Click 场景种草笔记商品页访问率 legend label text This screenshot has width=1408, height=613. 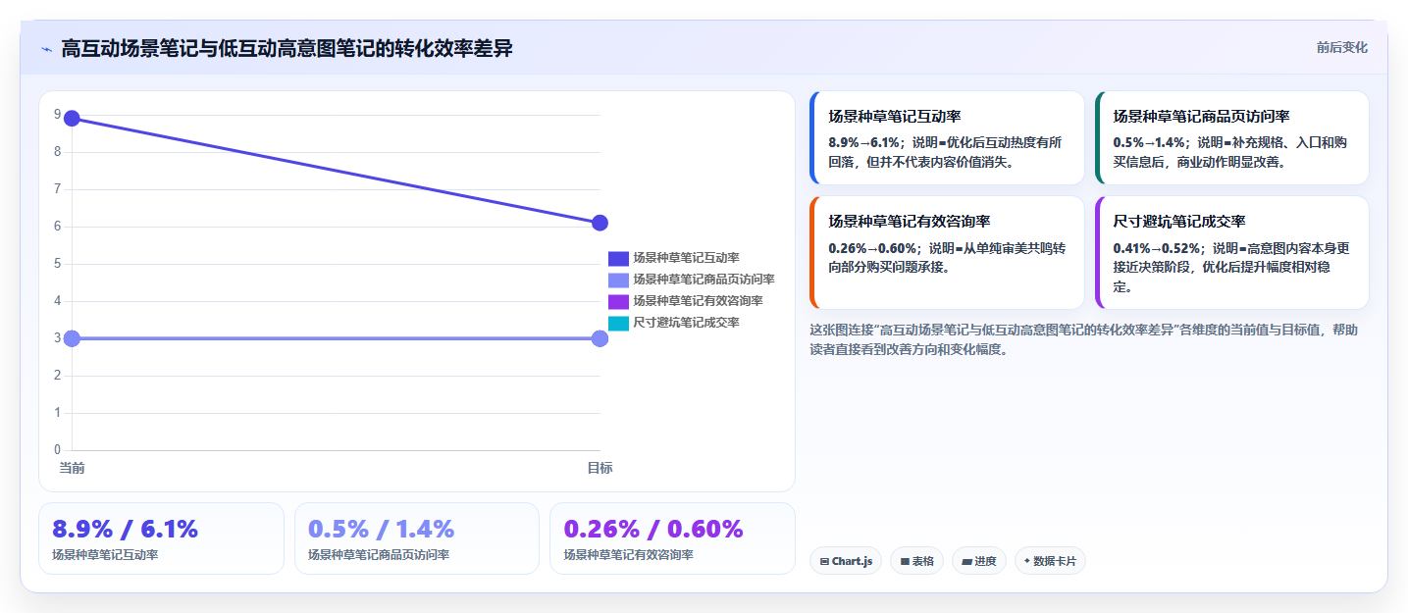pyautogui.click(x=704, y=280)
